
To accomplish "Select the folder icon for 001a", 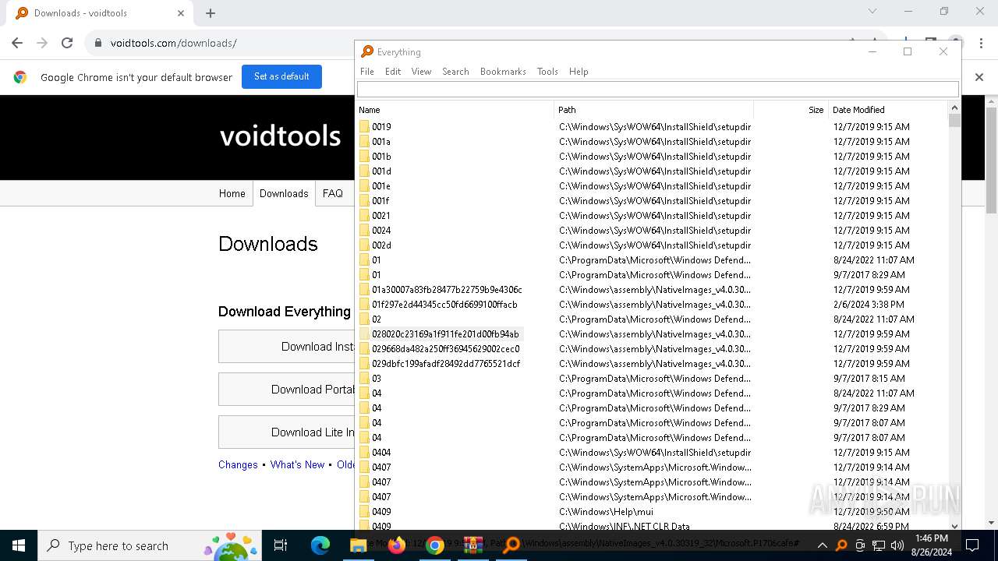I will tap(364, 141).
